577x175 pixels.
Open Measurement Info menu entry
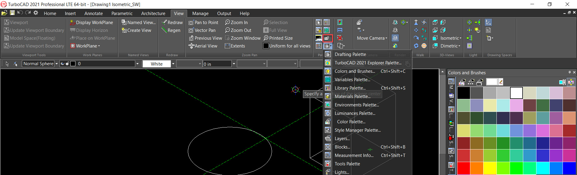point(367,155)
